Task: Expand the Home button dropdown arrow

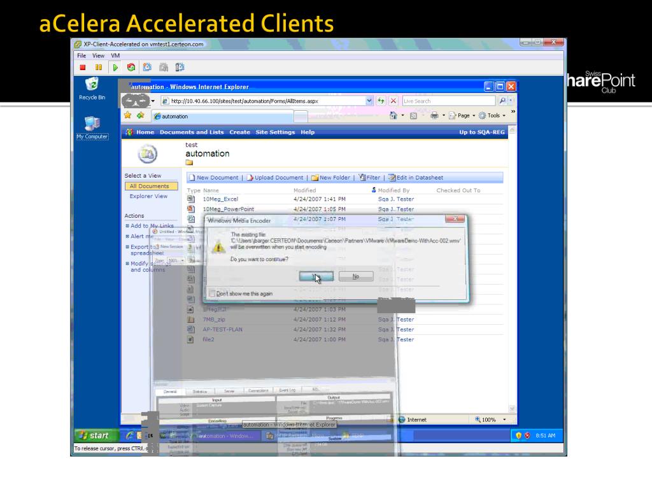Action: 402,116
